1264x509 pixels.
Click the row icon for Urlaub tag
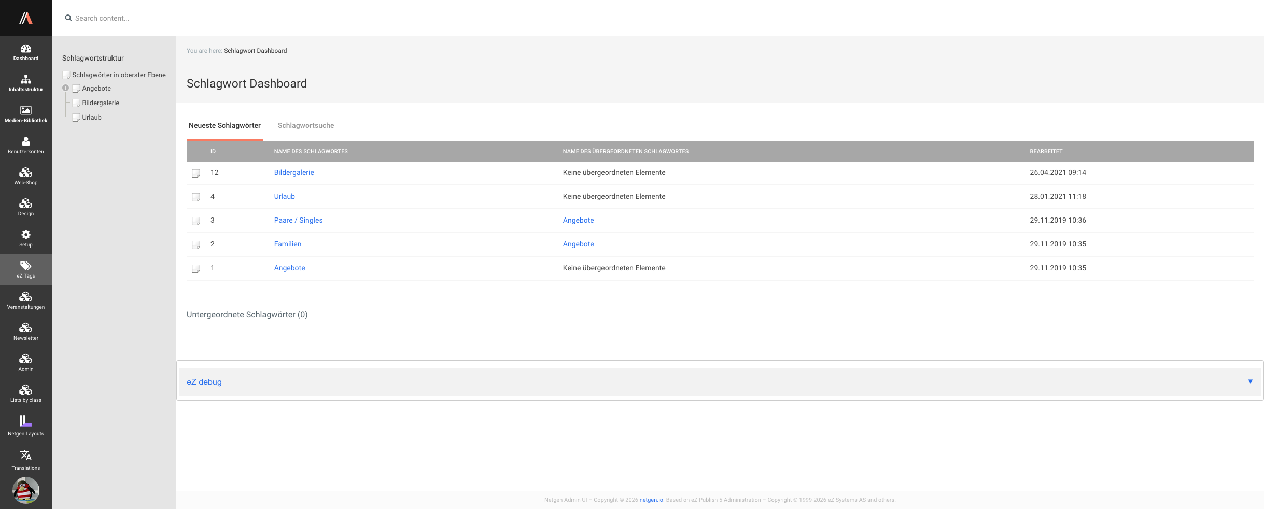[x=196, y=197]
